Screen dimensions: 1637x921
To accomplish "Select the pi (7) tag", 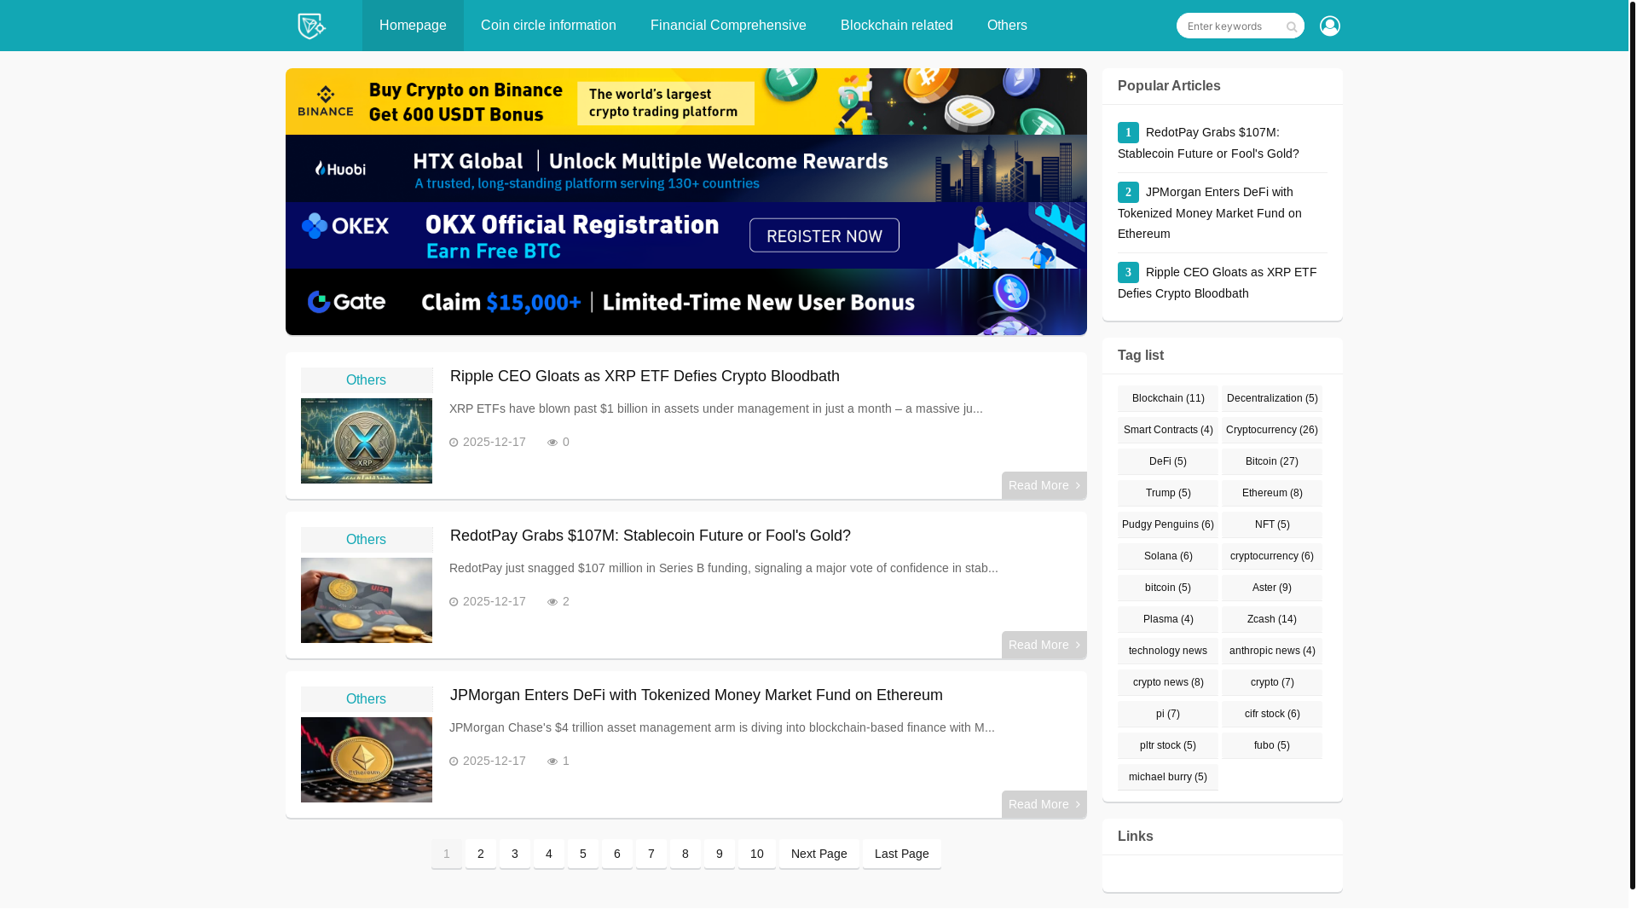I will [1168, 714].
